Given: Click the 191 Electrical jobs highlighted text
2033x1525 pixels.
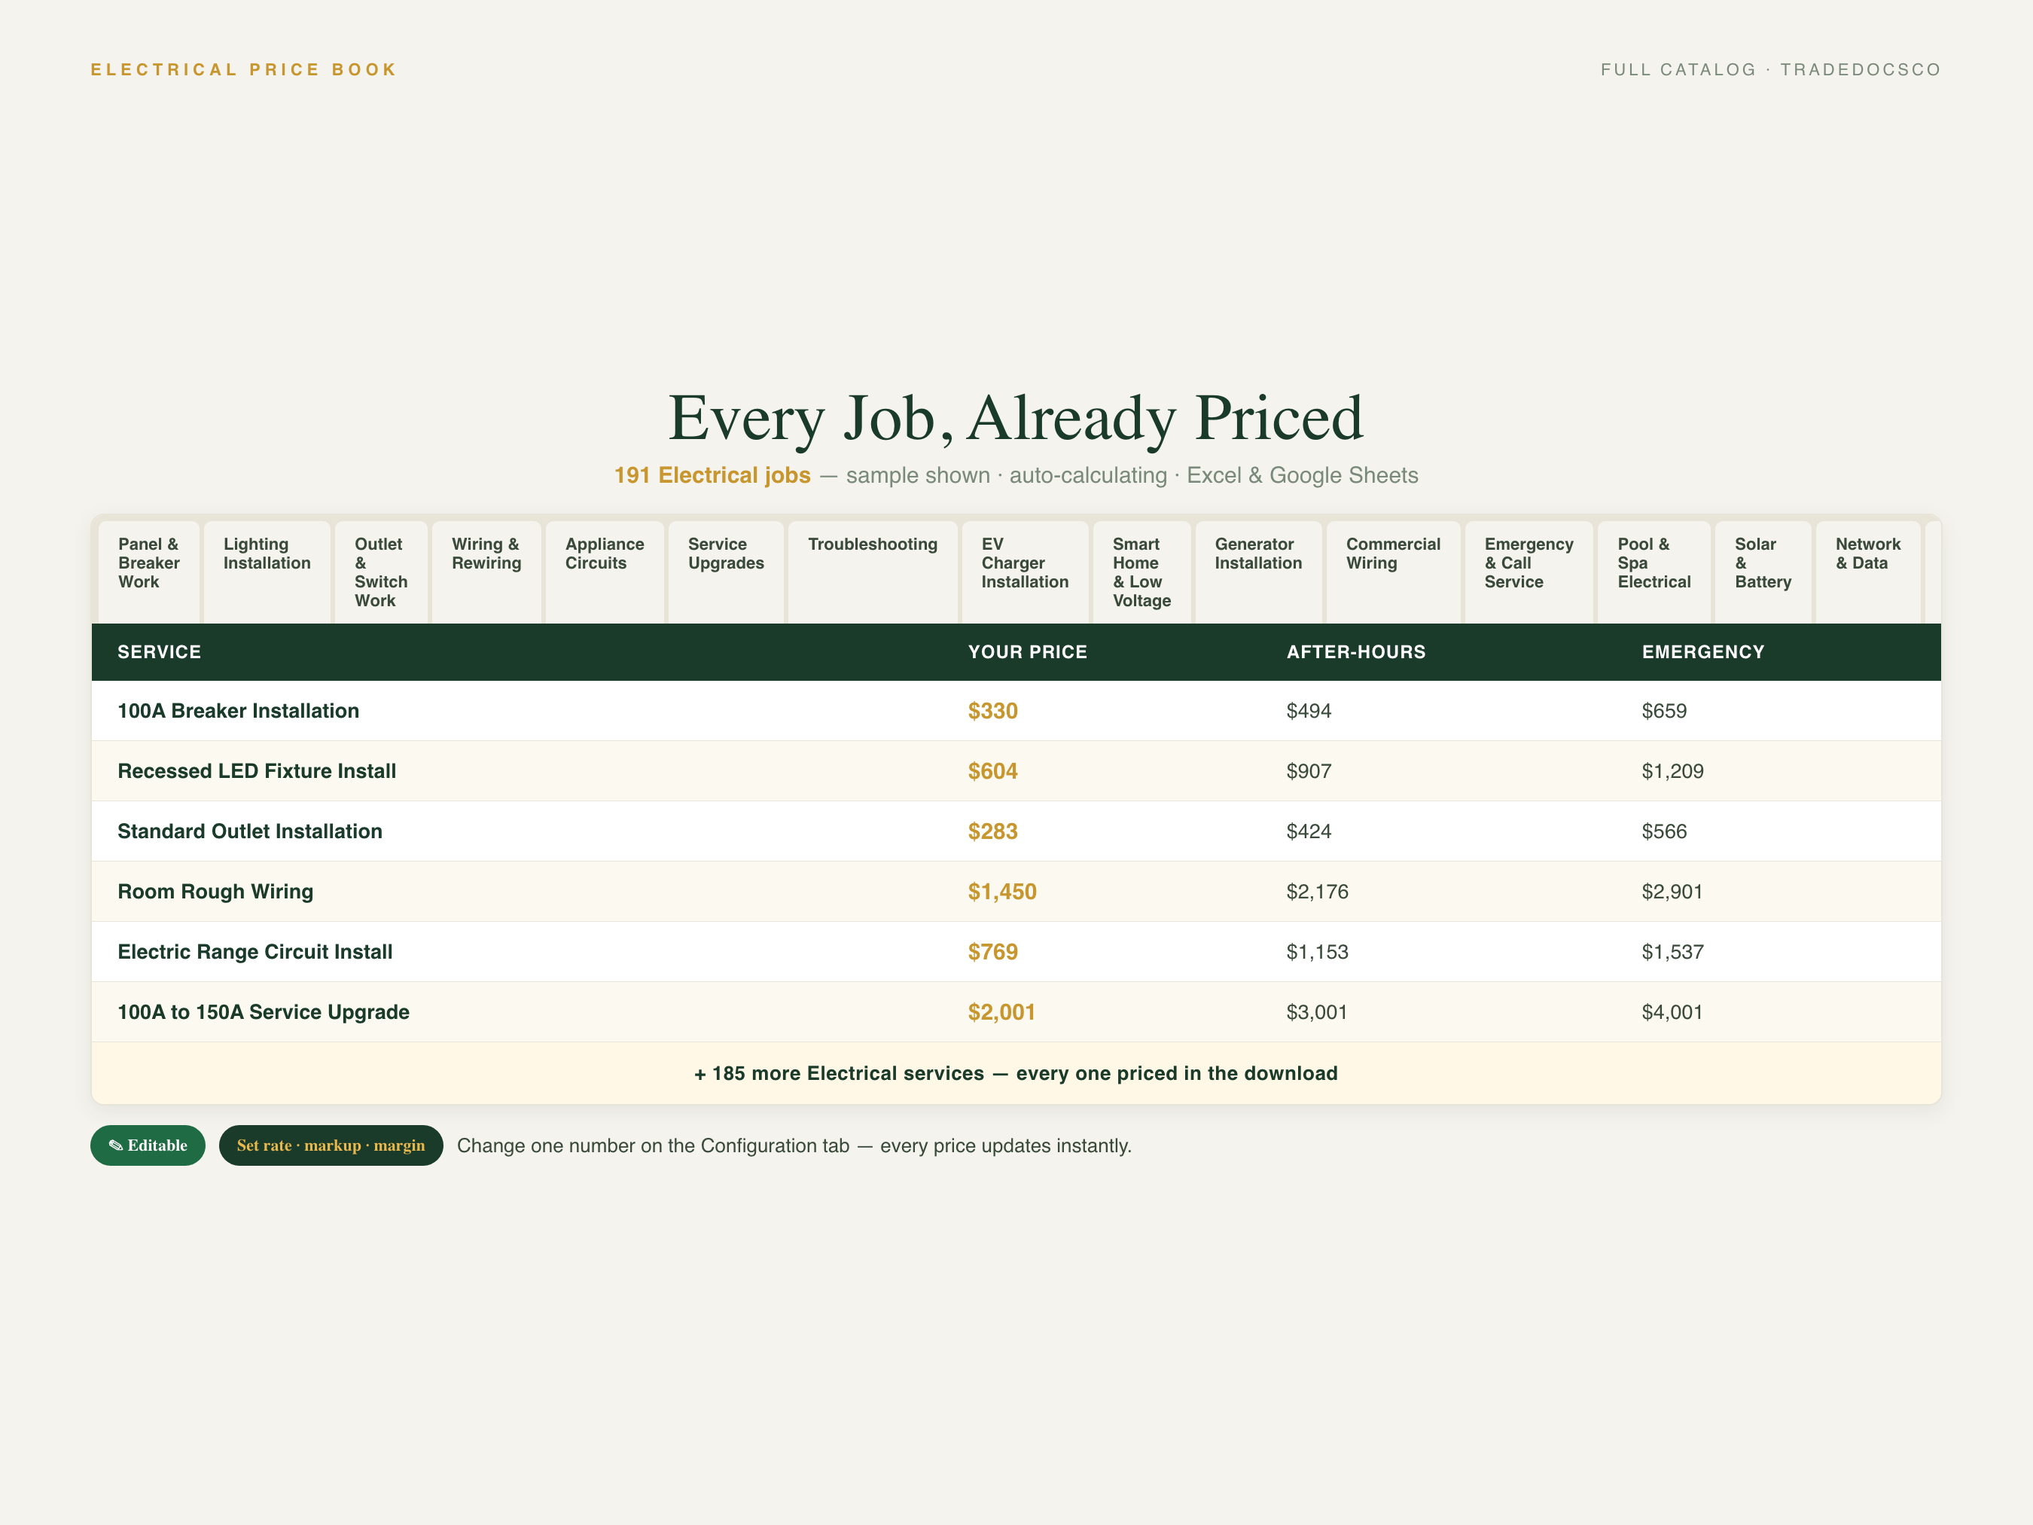Looking at the screenshot, I should (x=712, y=475).
